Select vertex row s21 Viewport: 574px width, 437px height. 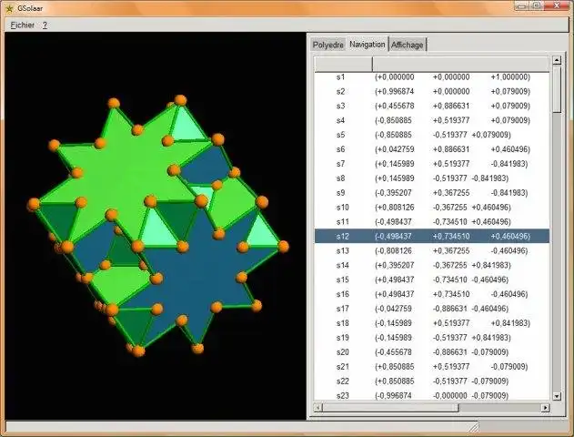point(432,367)
